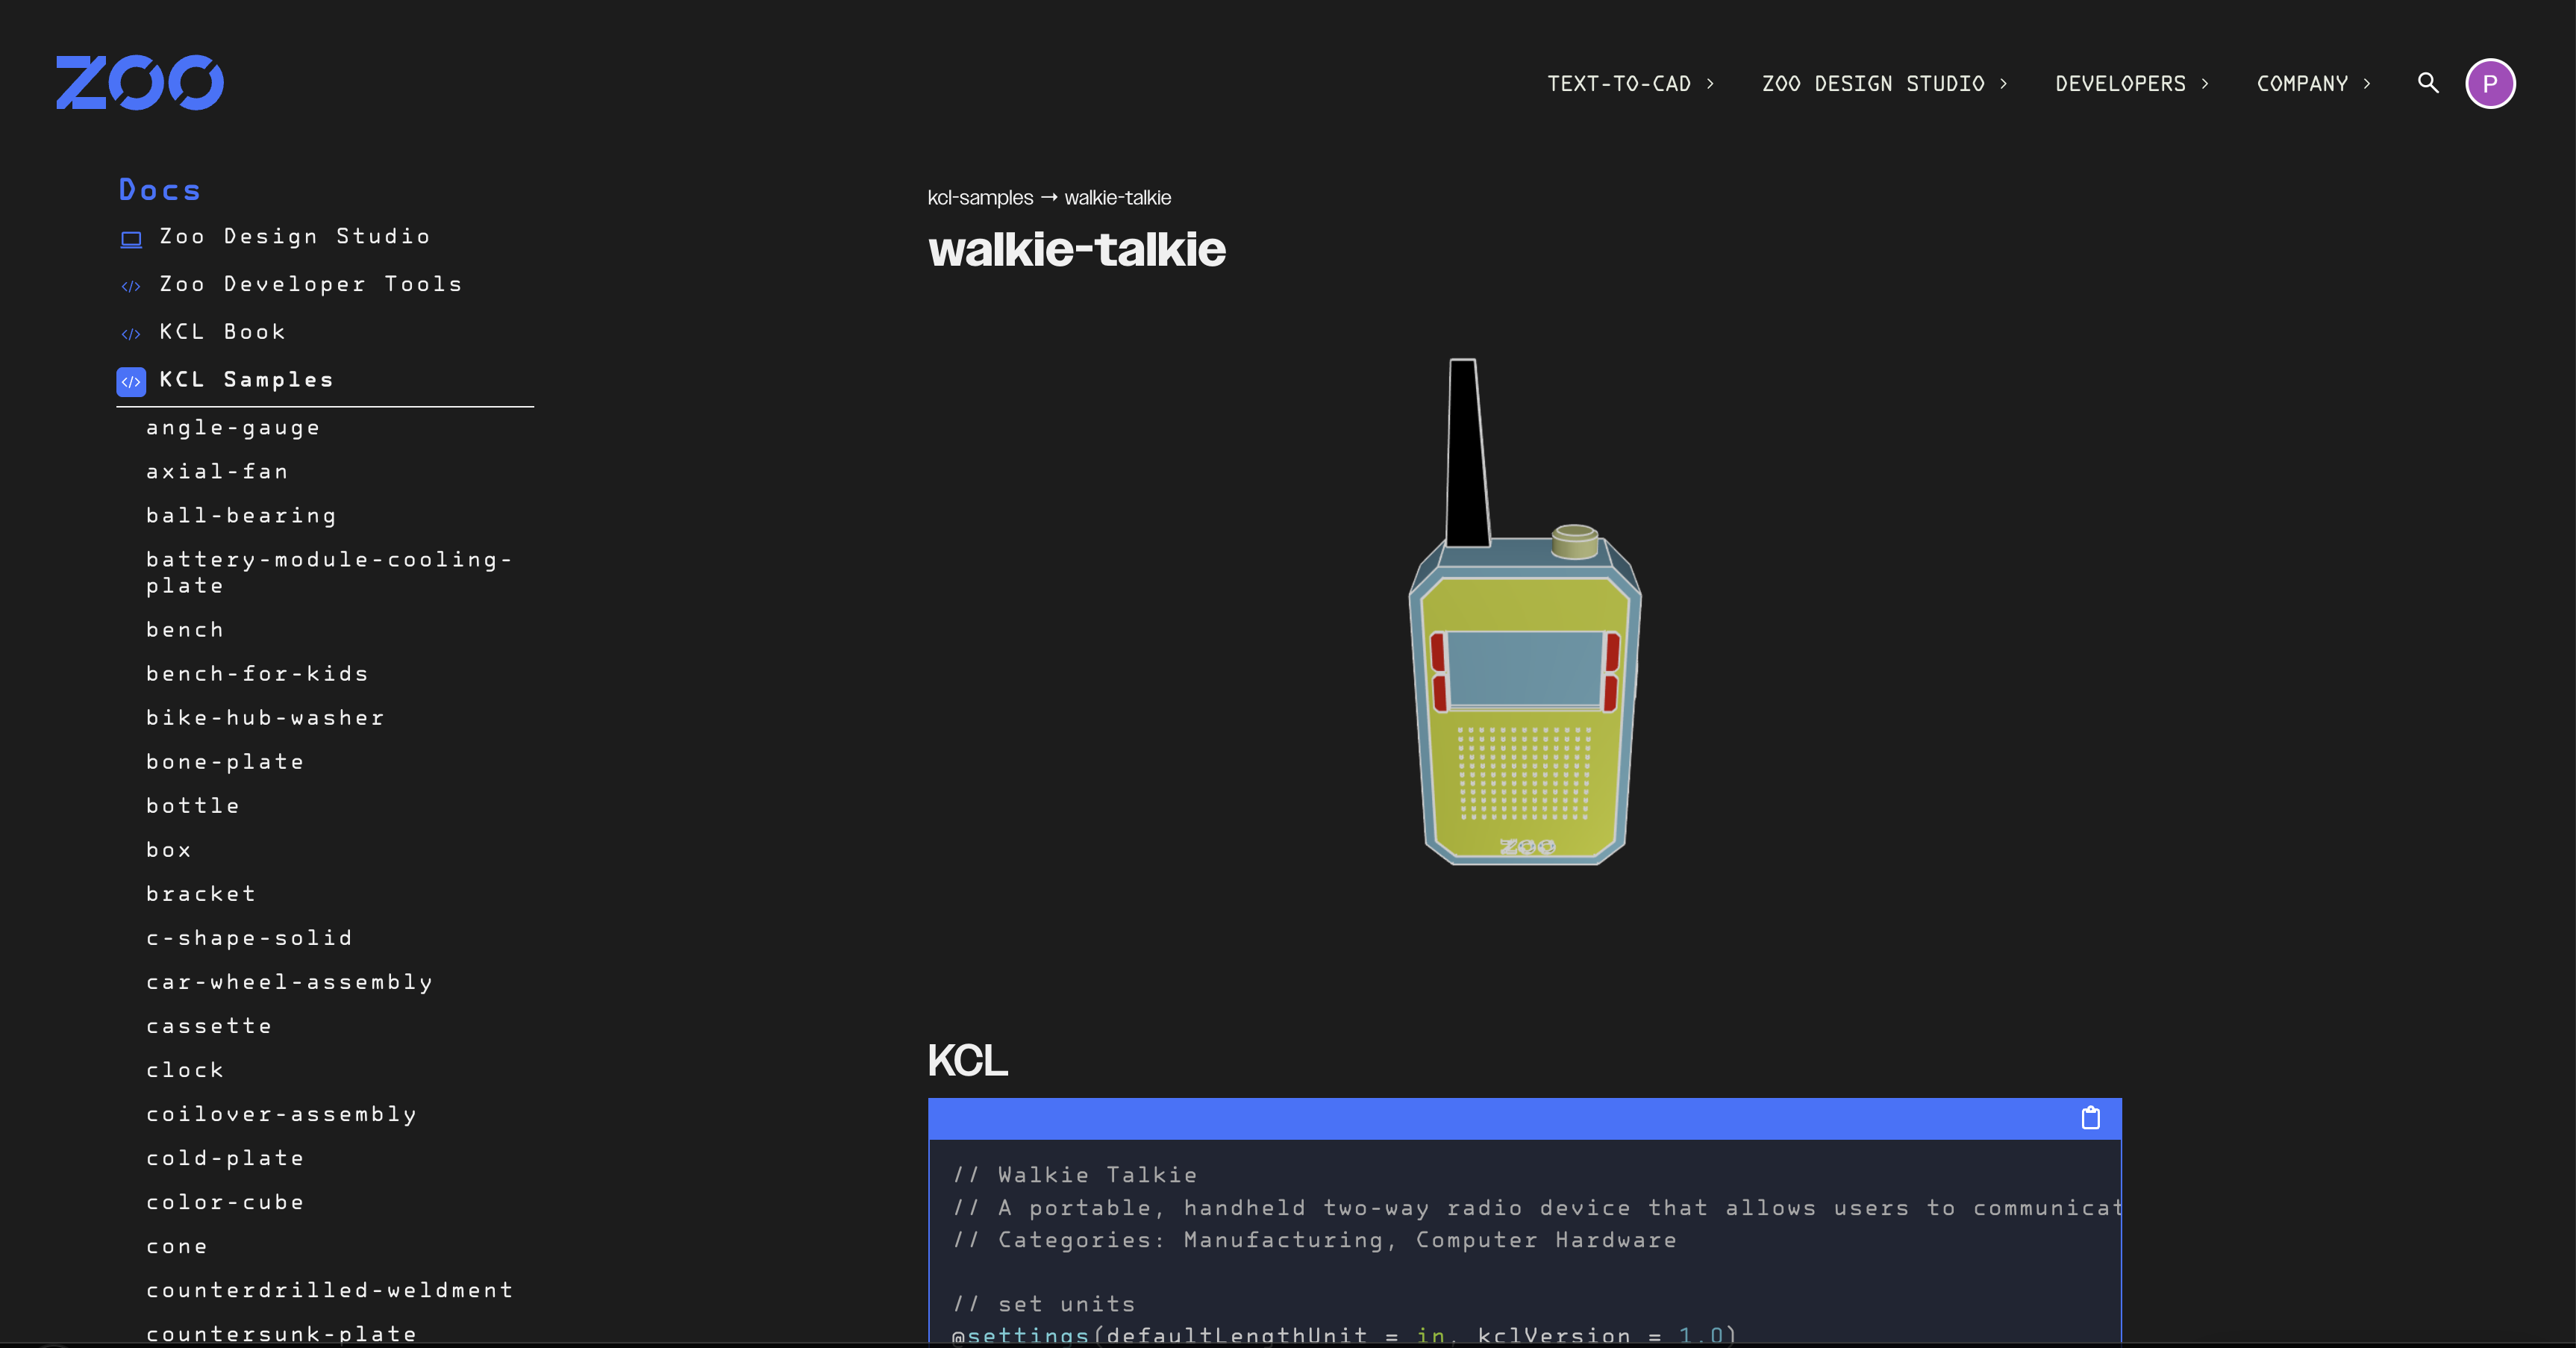Click the code icon beside KCL Book
2576x1348 pixels.
click(x=131, y=334)
